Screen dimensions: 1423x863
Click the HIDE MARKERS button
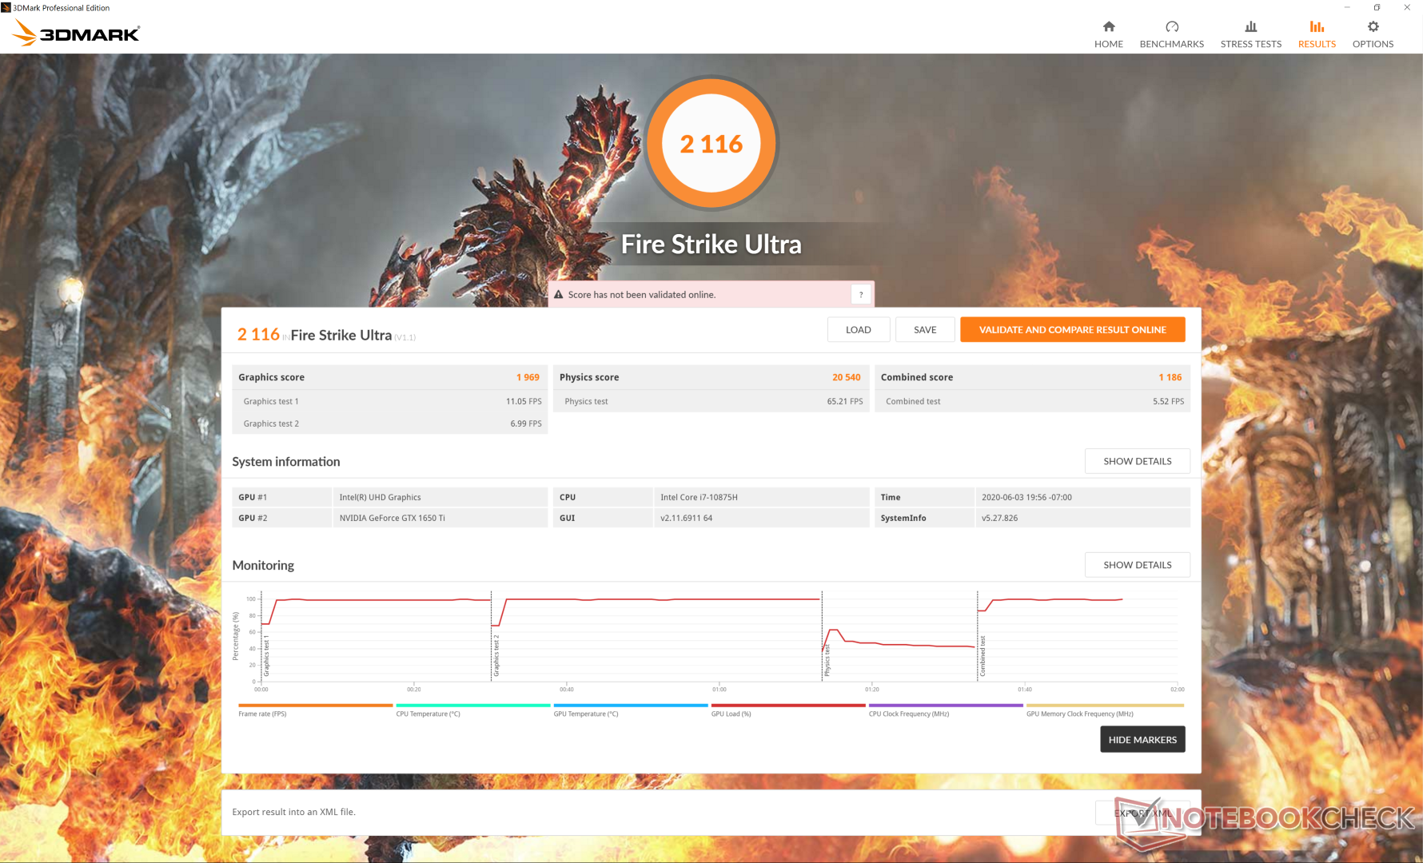point(1142,739)
